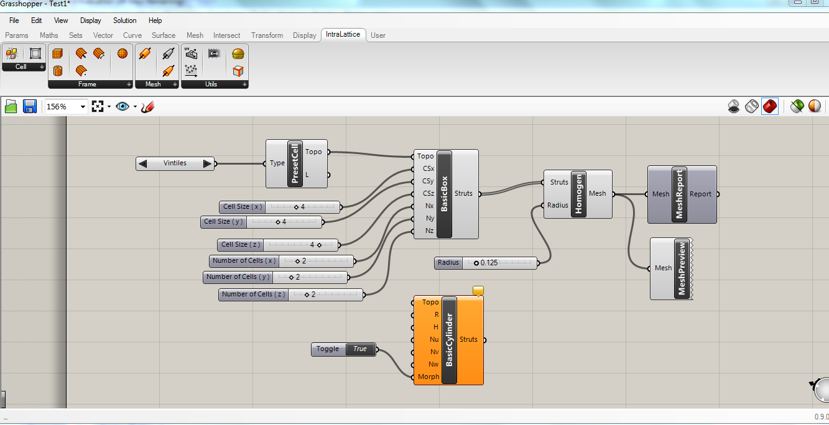Open the 156% zoom level dropdown
Image resolution: width=829 pixels, height=425 pixels.
click(x=83, y=107)
